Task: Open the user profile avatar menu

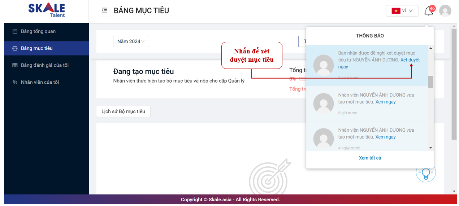Action: tap(445, 11)
